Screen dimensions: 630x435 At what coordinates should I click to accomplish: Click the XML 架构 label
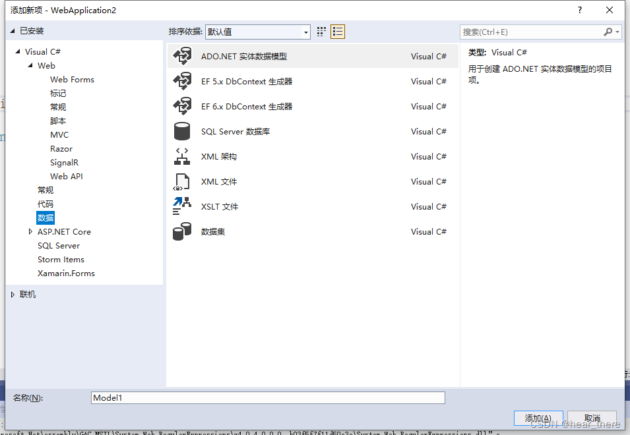[x=219, y=156]
